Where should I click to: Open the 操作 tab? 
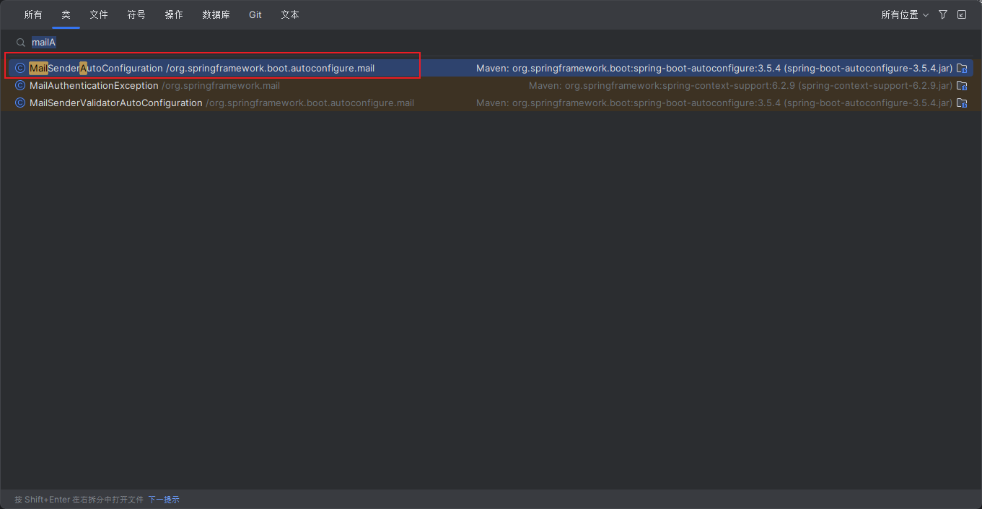tap(174, 14)
